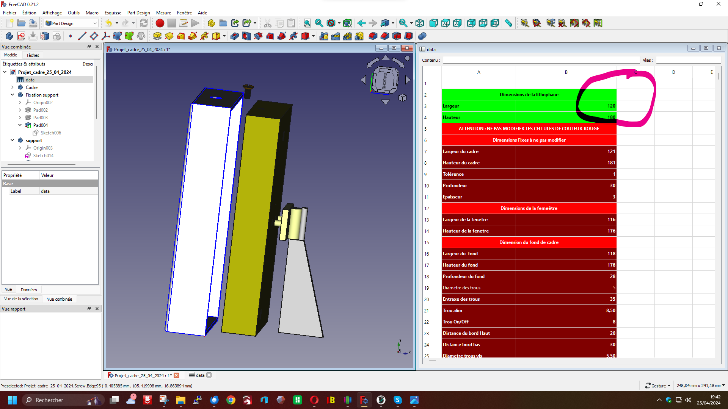Open the Part Design workbench selector
This screenshot has height=409, width=728.
(71, 23)
